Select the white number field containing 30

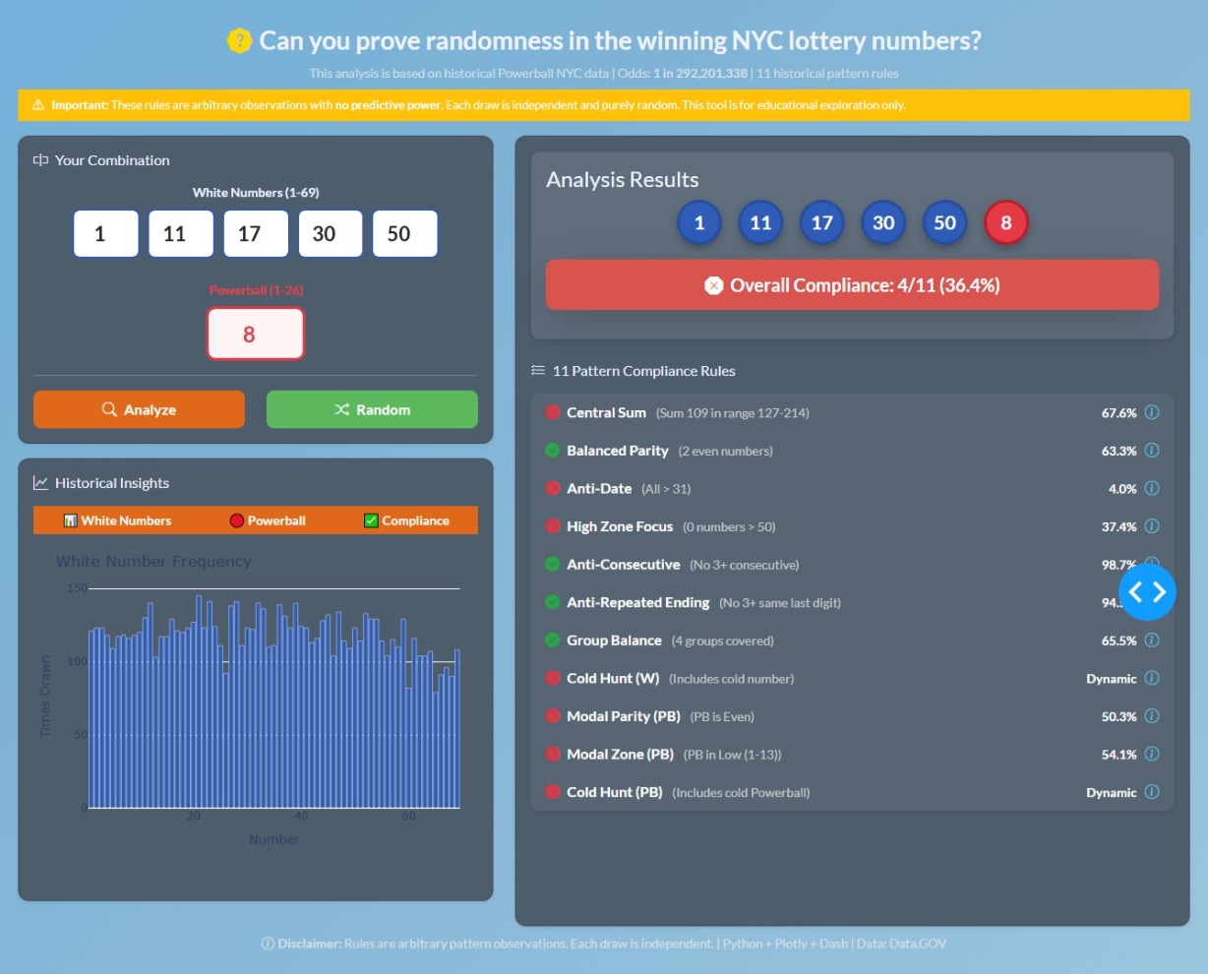click(x=331, y=234)
